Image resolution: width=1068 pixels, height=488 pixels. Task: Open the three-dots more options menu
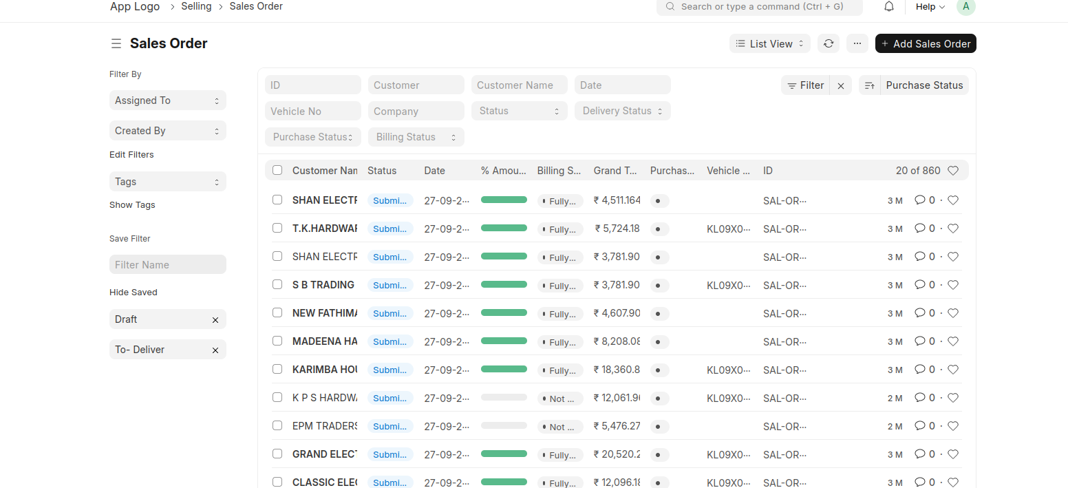coord(857,43)
